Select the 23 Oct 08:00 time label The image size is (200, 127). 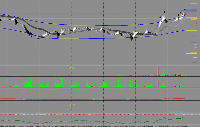click(116, 126)
